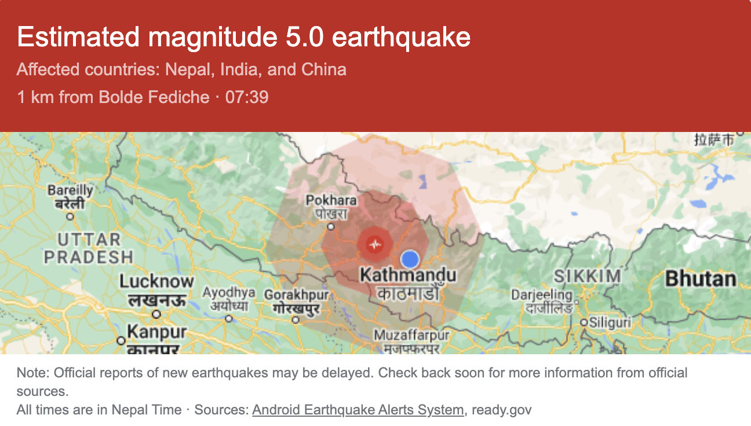Click the Muzaffarpur label on the map
Image resolution: width=751 pixels, height=426 pixels.
pyautogui.click(x=411, y=335)
